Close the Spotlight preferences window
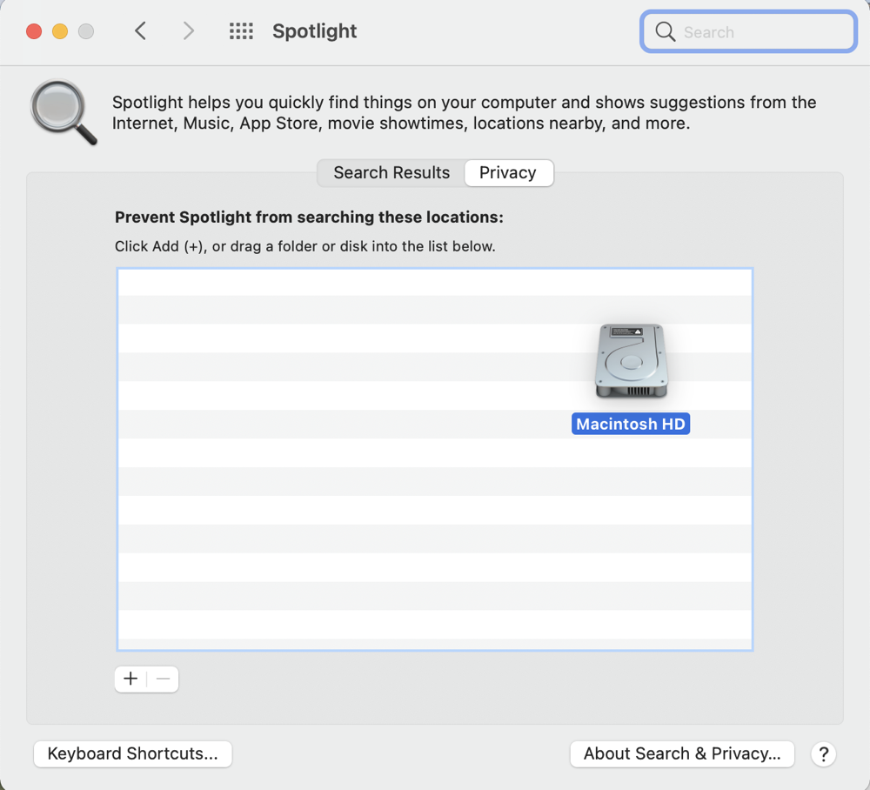870x790 pixels. (x=34, y=31)
